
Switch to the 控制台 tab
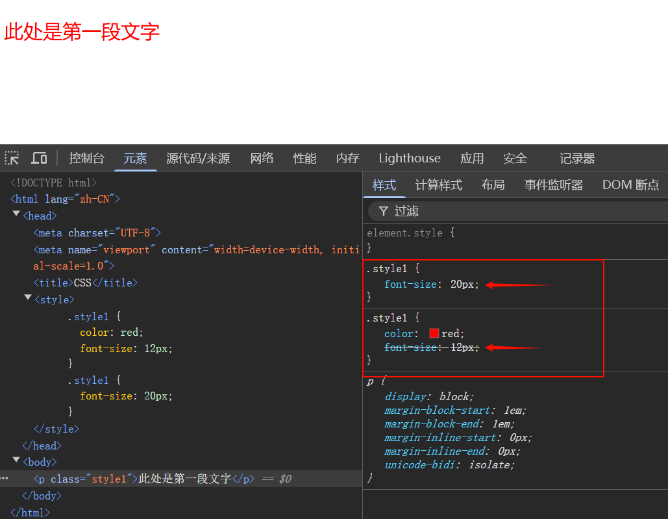click(86, 158)
